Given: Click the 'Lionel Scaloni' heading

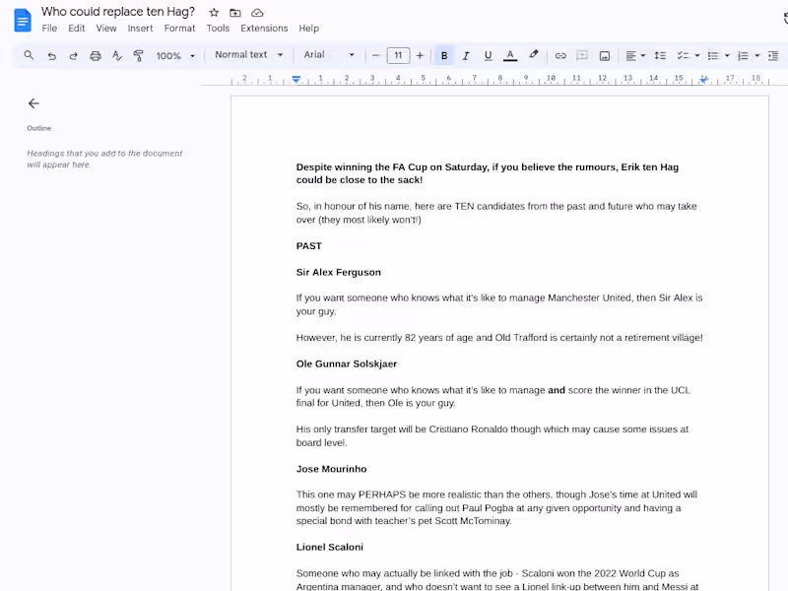Looking at the screenshot, I should 329,547.
